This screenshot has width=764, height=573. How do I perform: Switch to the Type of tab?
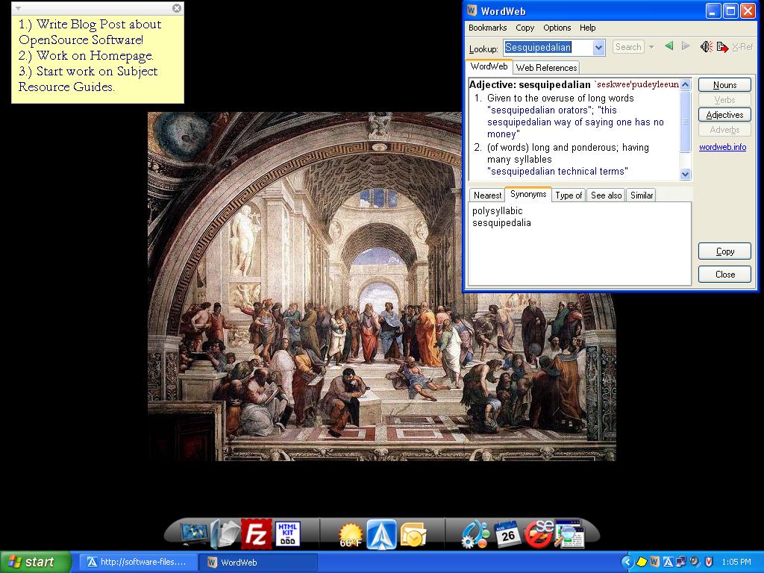(x=569, y=195)
